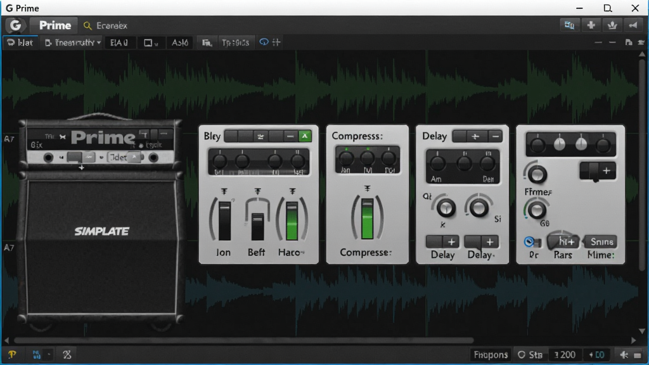Click the yellow P icon in status bar
Image resolution: width=649 pixels, height=365 pixels.
coord(12,355)
